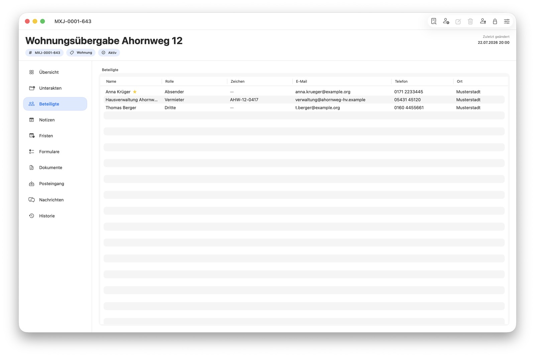Click the Wohnung category tag
Viewport: 535px width, 357px height.
(x=81, y=53)
